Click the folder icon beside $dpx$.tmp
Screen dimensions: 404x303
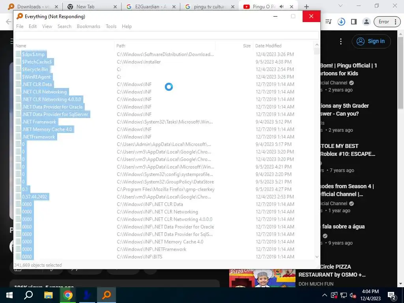tap(18, 54)
